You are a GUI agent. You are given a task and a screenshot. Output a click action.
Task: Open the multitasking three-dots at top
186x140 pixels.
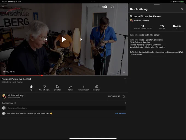click(93, 2)
